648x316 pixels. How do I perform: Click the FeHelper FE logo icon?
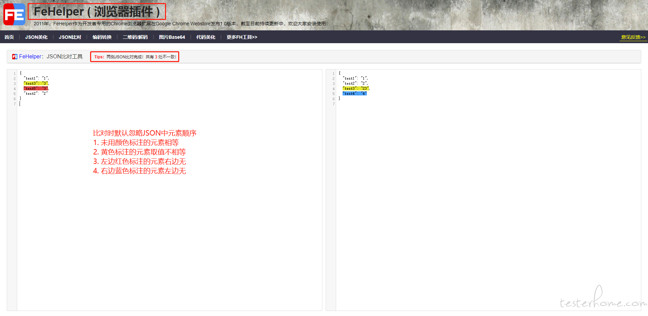pyautogui.click(x=14, y=15)
